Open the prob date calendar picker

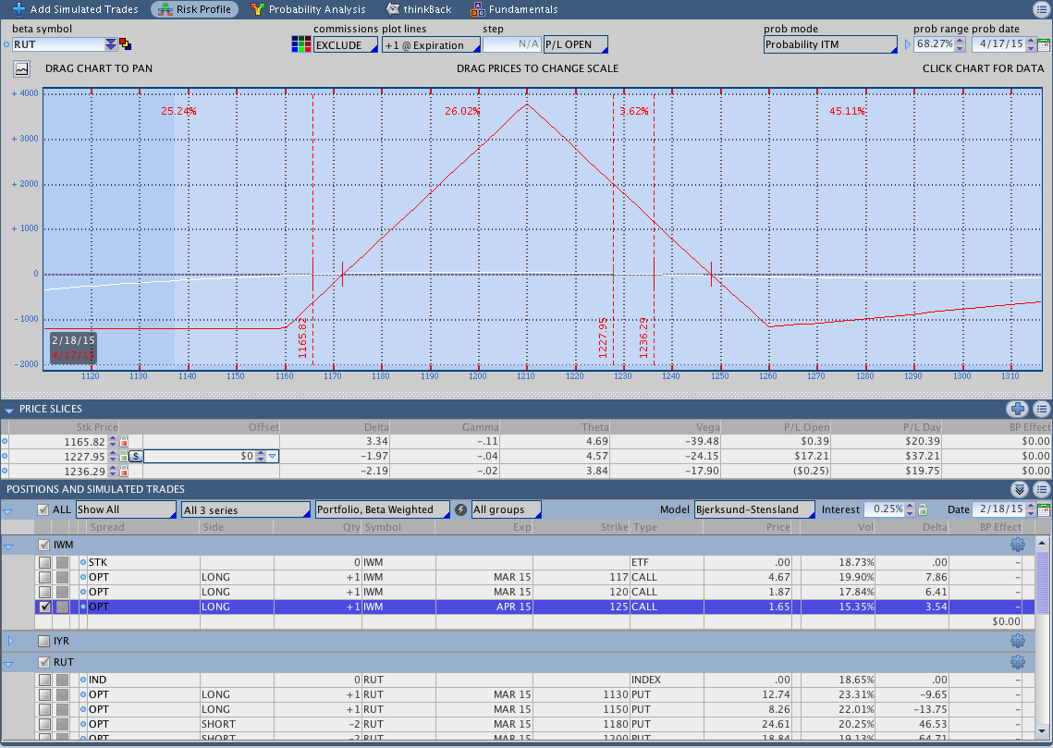pos(1044,45)
